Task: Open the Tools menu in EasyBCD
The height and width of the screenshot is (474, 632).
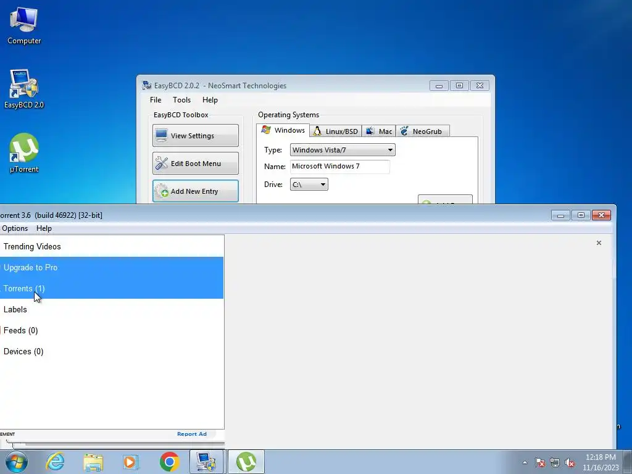Action: [182, 100]
